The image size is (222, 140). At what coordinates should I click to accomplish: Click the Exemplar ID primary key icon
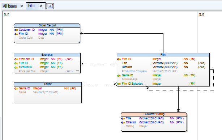16,59
